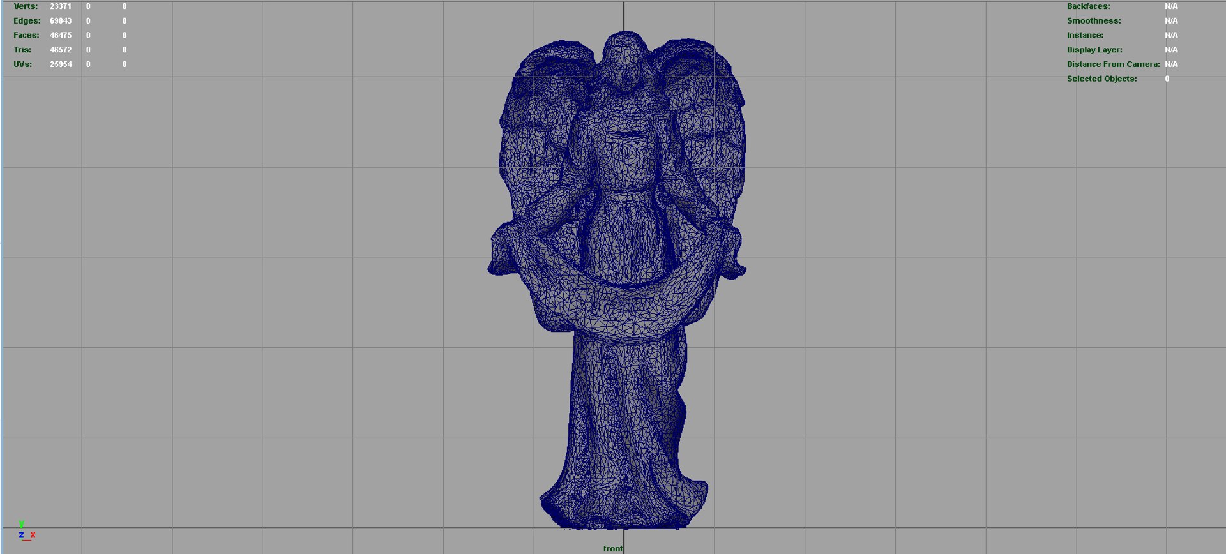Click the N/A value beside Distance From Camera

pyautogui.click(x=1171, y=64)
